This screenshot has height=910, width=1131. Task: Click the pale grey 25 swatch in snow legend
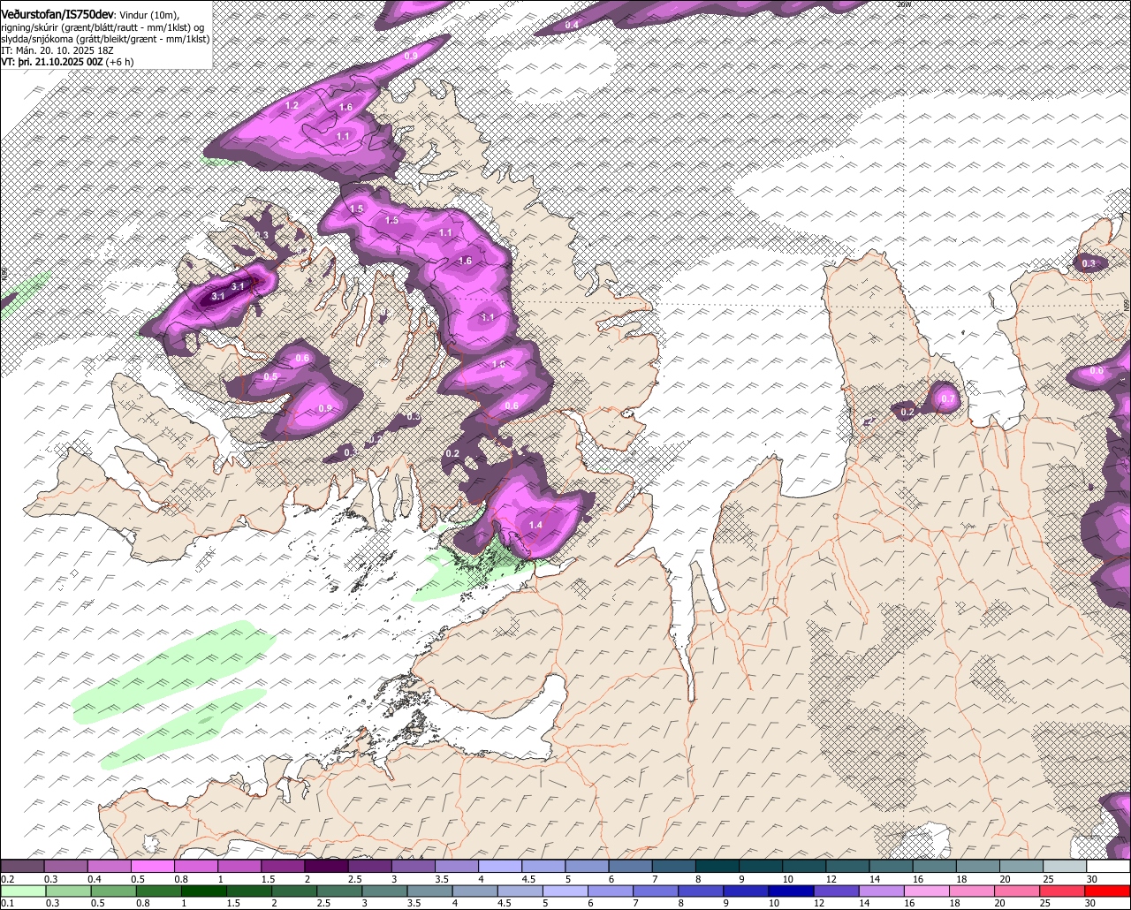tap(1065, 867)
